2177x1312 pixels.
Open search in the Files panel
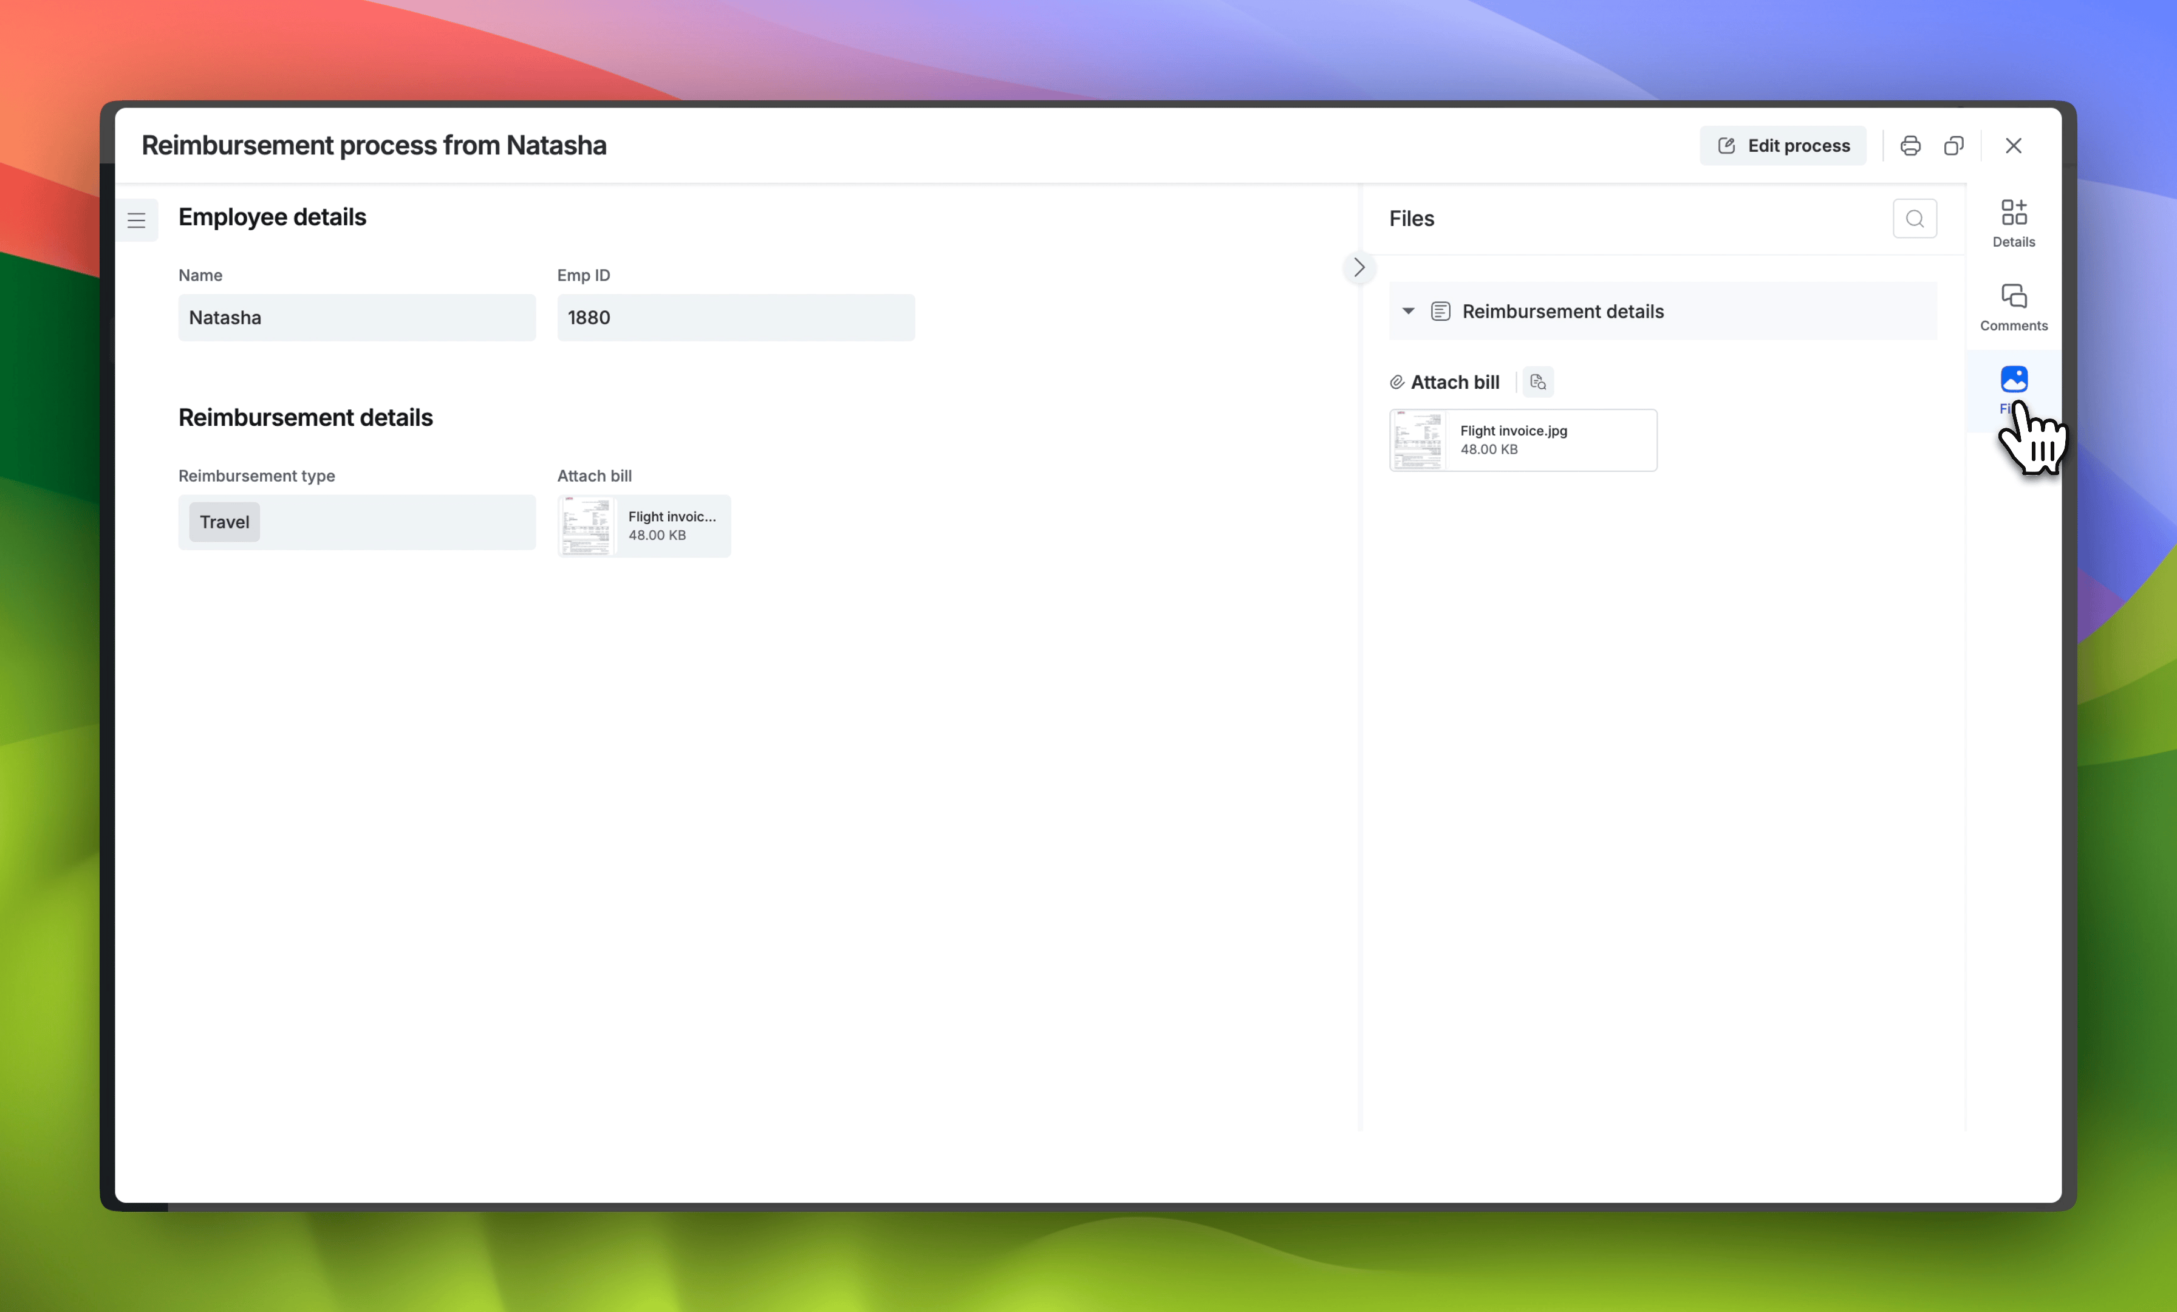[1915, 218]
